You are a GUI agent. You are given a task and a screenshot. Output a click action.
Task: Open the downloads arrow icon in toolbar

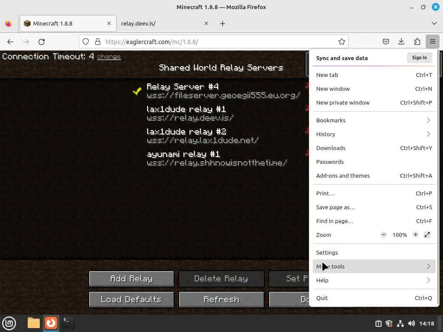[x=401, y=42]
